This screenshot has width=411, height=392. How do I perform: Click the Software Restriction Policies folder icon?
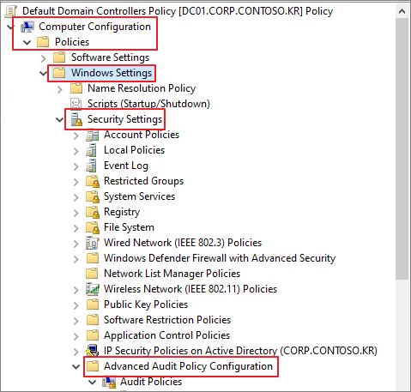[x=93, y=320]
